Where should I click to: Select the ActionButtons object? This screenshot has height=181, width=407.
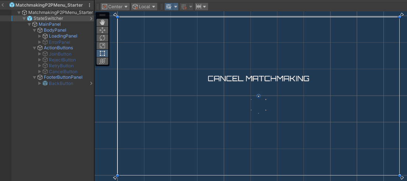[x=59, y=48]
